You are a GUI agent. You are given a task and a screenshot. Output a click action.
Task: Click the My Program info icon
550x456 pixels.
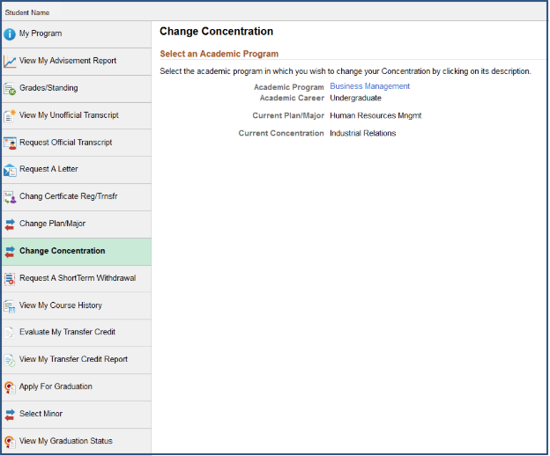[10, 34]
